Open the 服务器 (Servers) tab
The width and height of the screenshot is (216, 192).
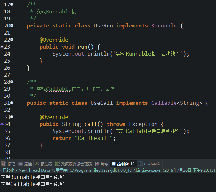tap(43, 164)
